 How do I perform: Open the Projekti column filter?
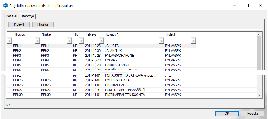point(193,40)
